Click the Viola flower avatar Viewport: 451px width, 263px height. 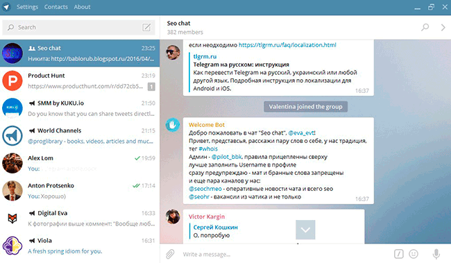tap(12, 246)
